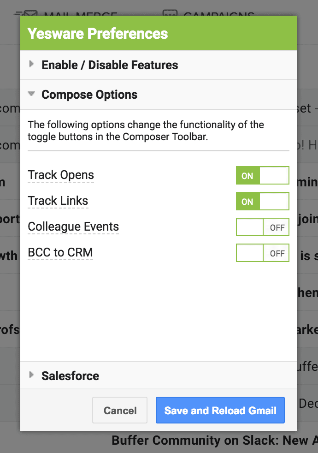Image resolution: width=318 pixels, height=453 pixels.
Task: Expand the Enable / Disable Features triangle
Action: click(x=31, y=64)
